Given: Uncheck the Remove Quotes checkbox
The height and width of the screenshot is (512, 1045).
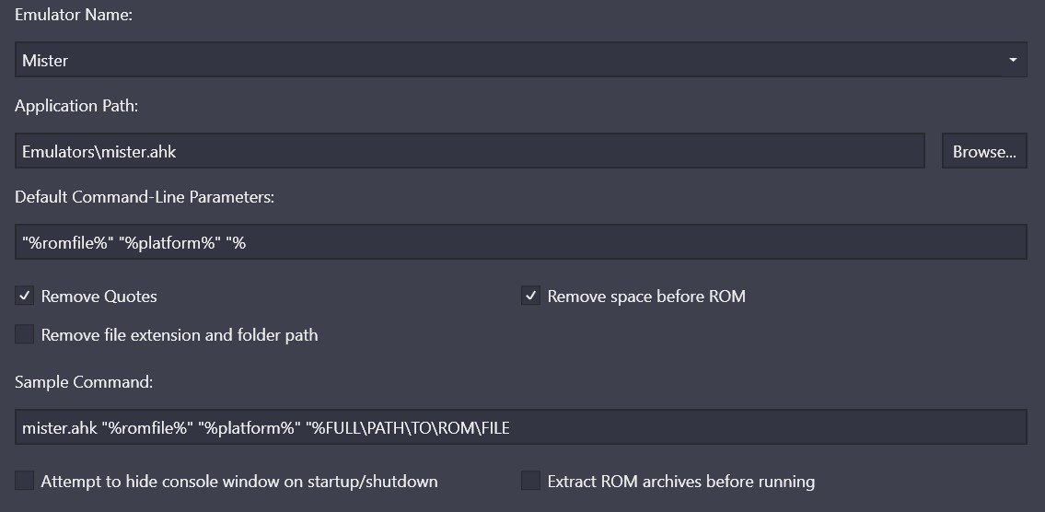Looking at the screenshot, I should click(x=25, y=296).
